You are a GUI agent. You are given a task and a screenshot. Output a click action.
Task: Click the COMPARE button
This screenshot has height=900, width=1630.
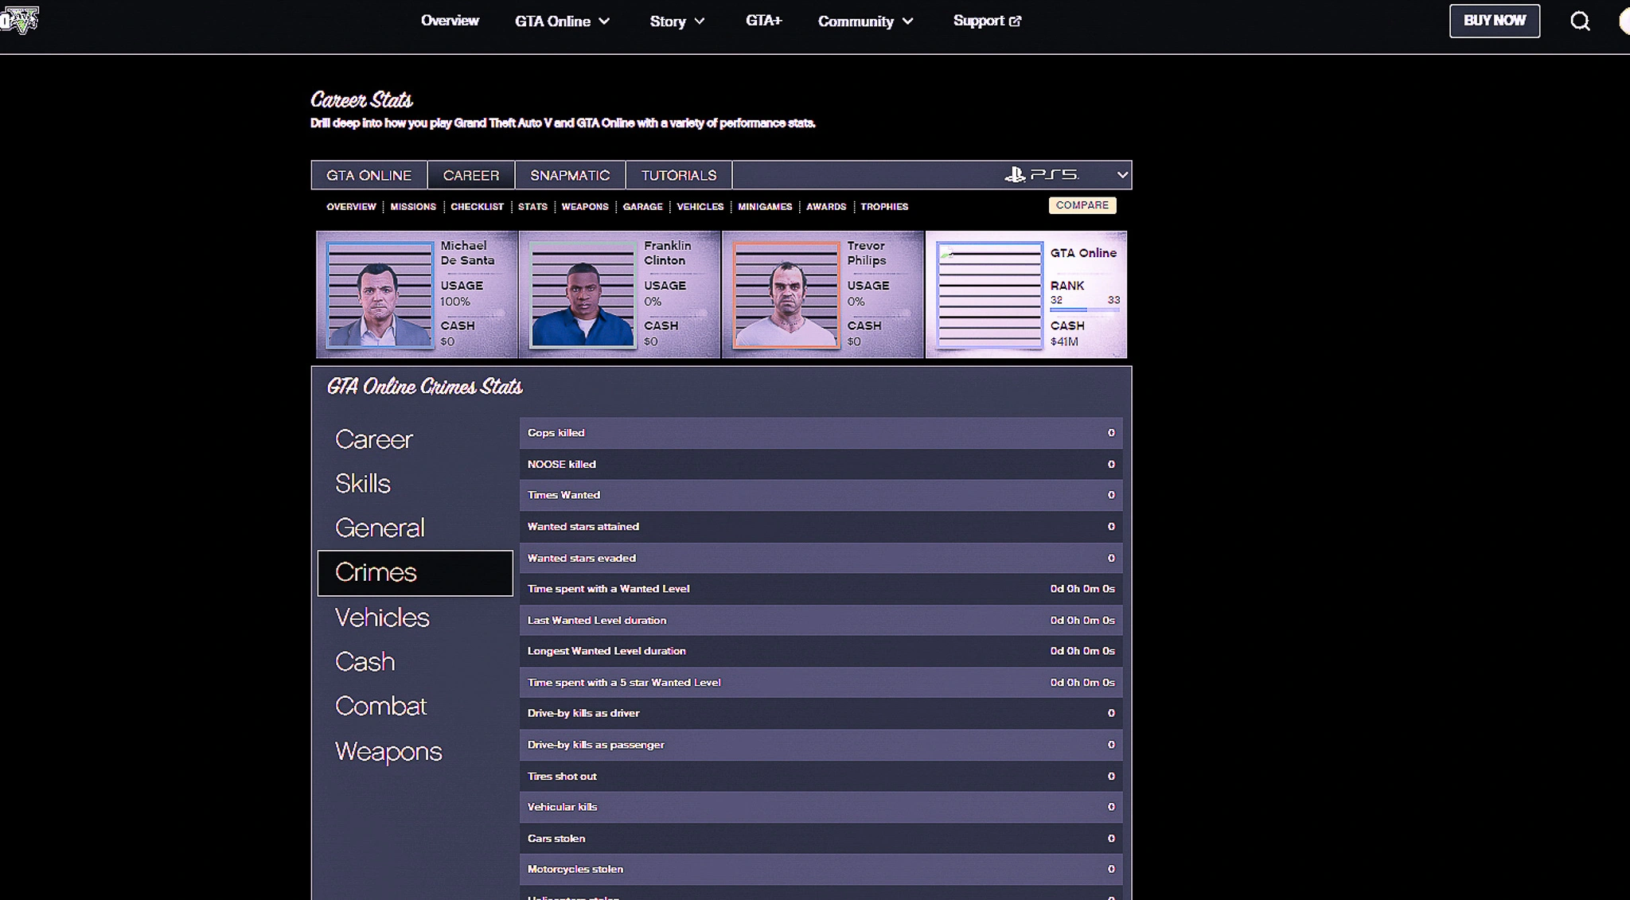(x=1082, y=205)
